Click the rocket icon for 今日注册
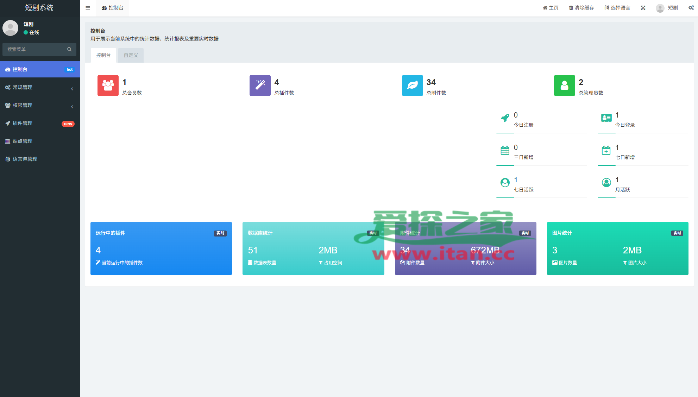The width and height of the screenshot is (698, 397). coord(505,118)
